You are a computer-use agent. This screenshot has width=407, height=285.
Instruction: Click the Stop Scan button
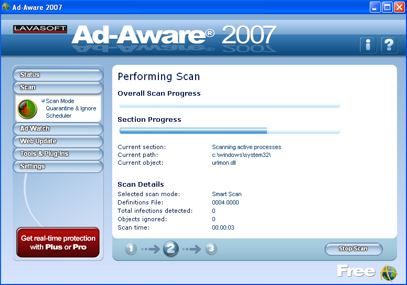pos(354,249)
